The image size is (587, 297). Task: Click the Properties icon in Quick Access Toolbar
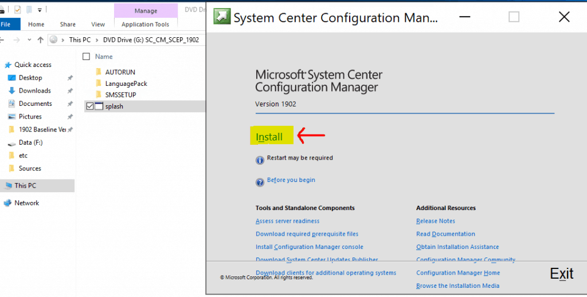(18, 10)
